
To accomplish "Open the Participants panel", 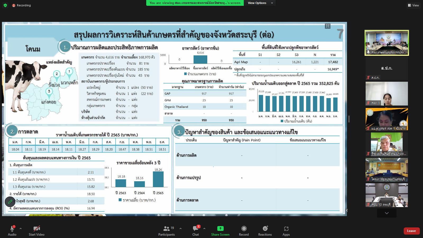I will (167, 231).
